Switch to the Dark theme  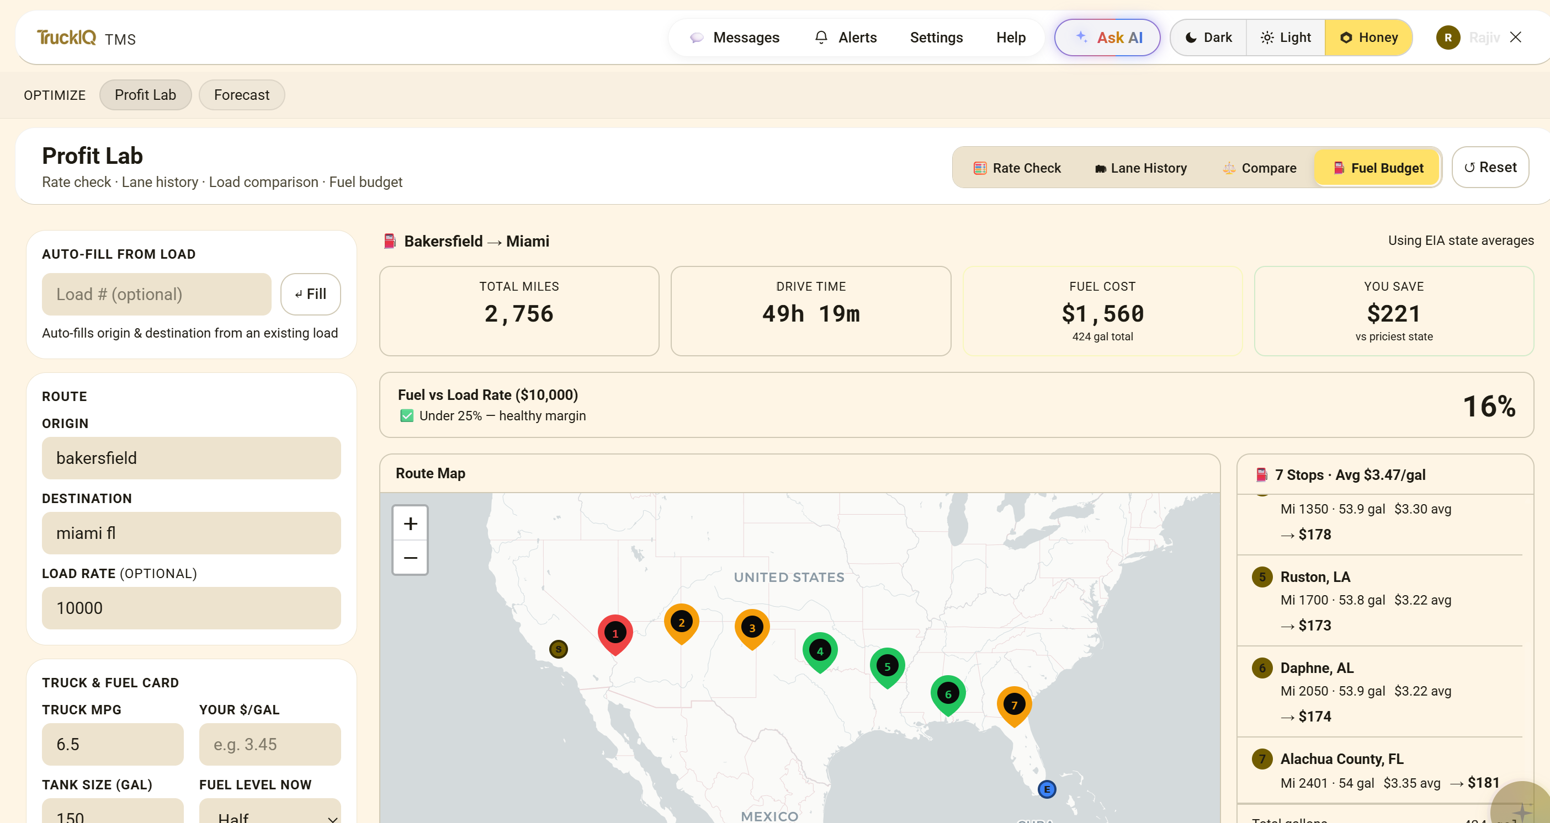pos(1208,38)
